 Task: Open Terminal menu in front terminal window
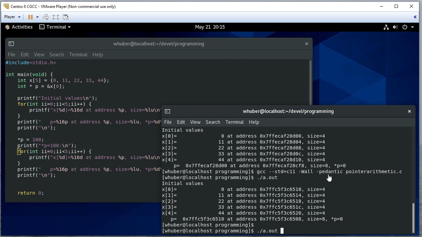coord(234,122)
